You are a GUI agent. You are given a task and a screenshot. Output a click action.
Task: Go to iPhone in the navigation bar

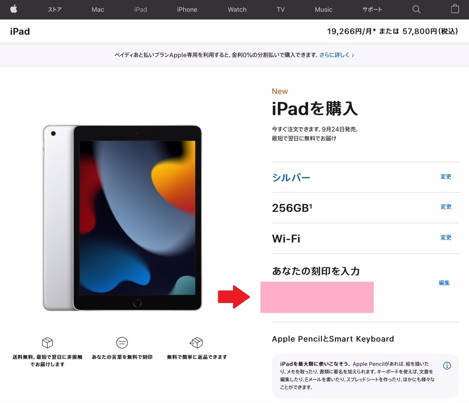pyautogui.click(x=187, y=9)
